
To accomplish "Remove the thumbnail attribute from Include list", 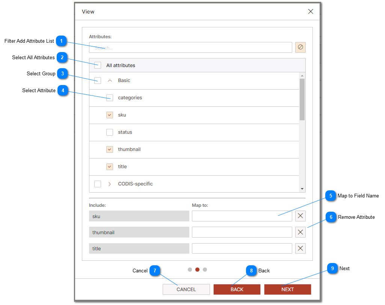I will pyautogui.click(x=300, y=232).
